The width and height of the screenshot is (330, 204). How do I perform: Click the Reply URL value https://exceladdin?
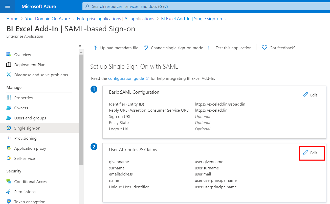211,110
